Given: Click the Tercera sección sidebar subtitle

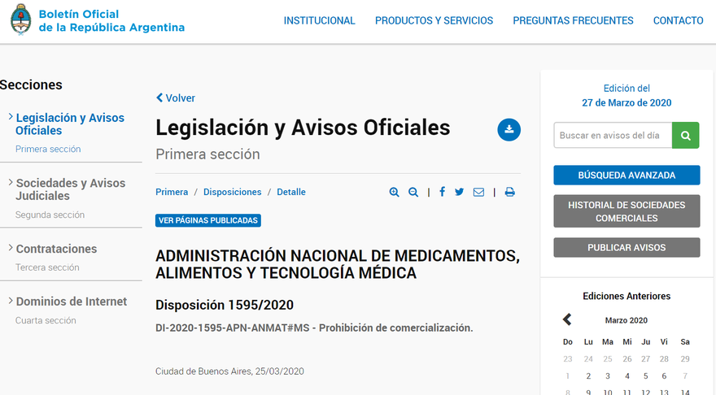Looking at the screenshot, I should pyautogui.click(x=47, y=267).
